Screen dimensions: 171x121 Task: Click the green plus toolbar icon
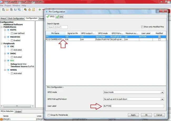click(39, 10)
